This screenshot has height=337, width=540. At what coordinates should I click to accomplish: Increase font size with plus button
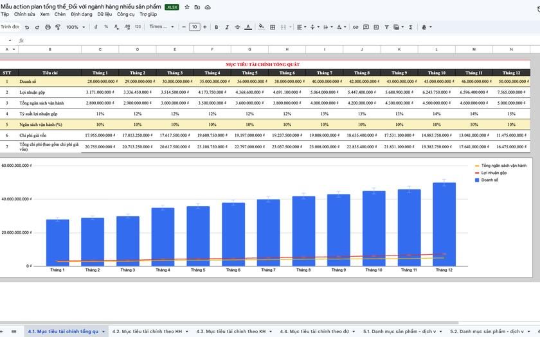pos(205,27)
